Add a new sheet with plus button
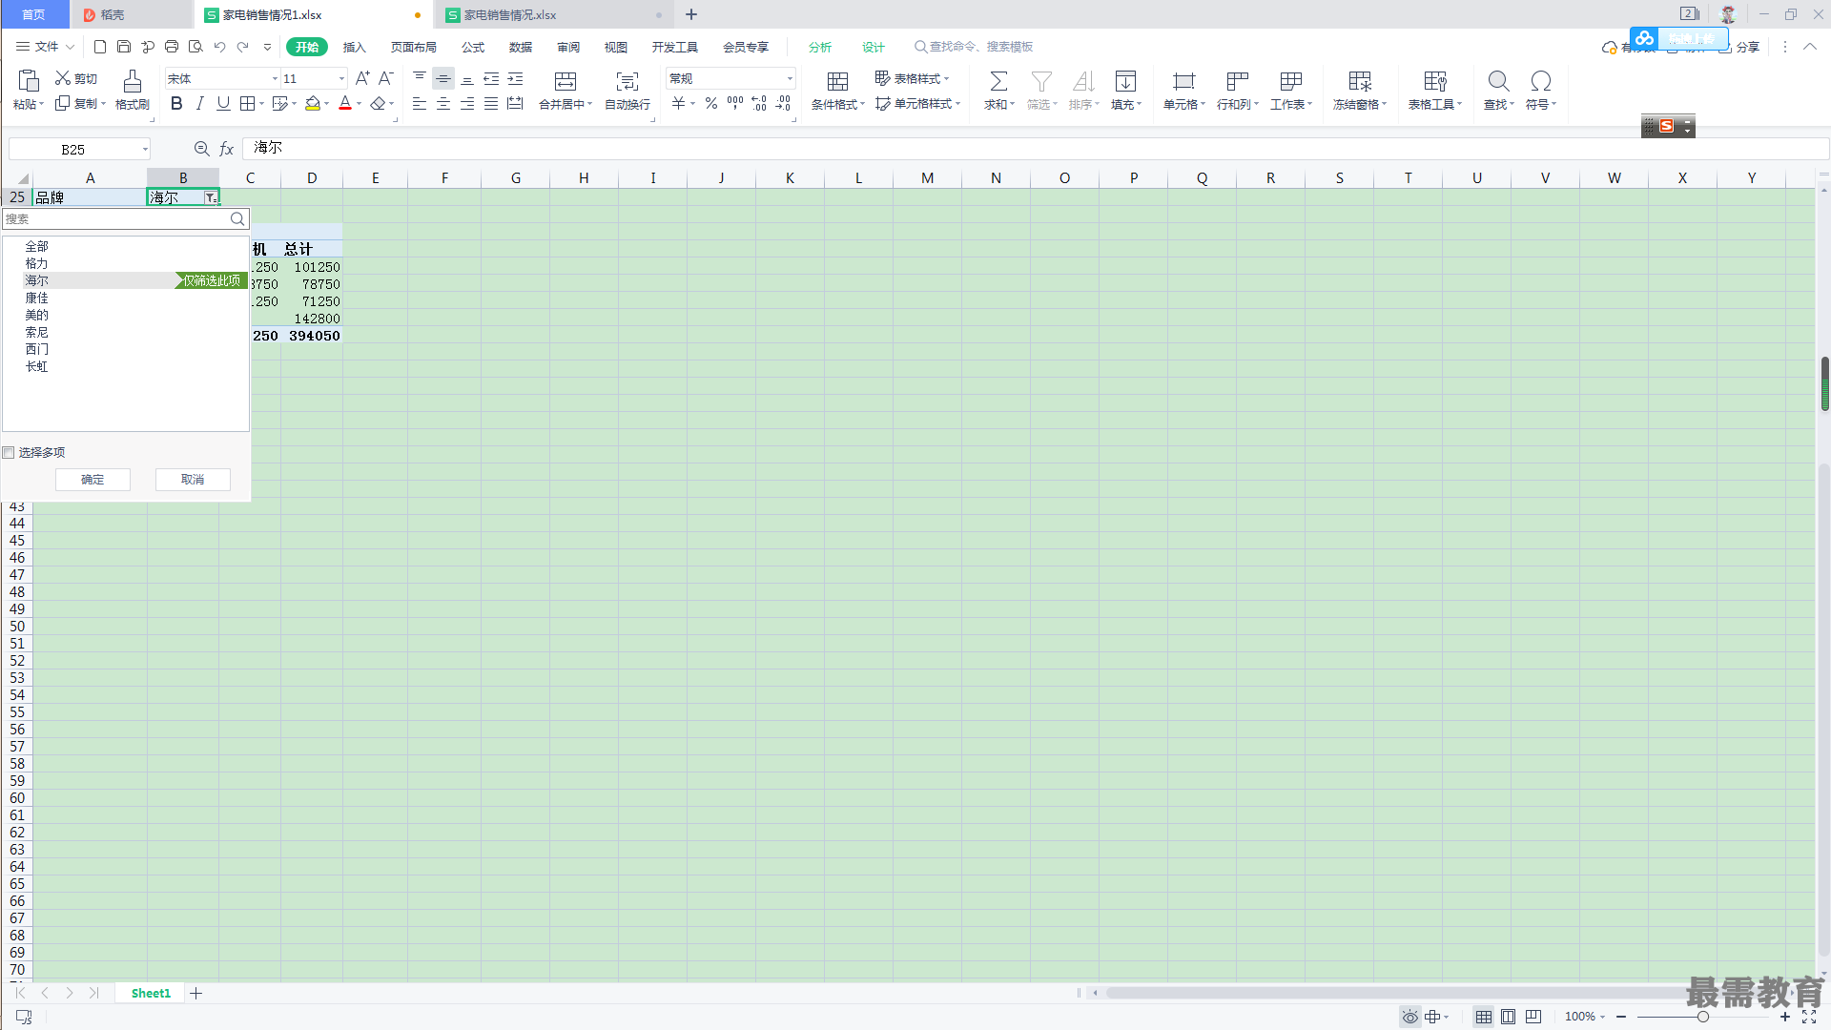The height and width of the screenshot is (1030, 1831). point(195,994)
